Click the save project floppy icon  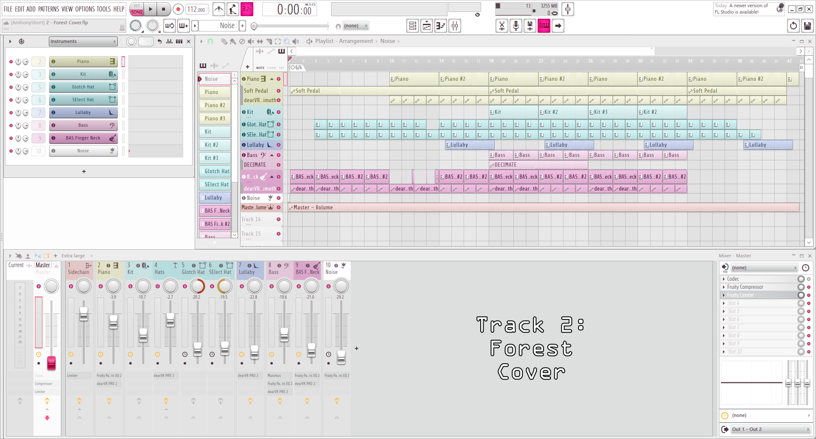pyautogui.click(x=807, y=26)
